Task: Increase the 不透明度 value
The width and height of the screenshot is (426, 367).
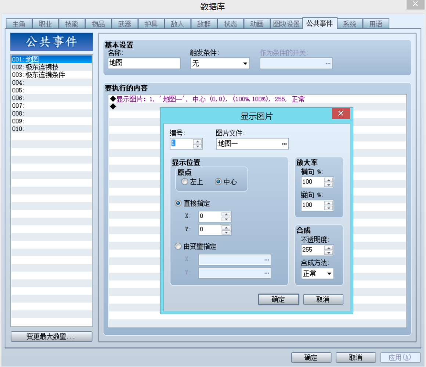Action: (328, 248)
